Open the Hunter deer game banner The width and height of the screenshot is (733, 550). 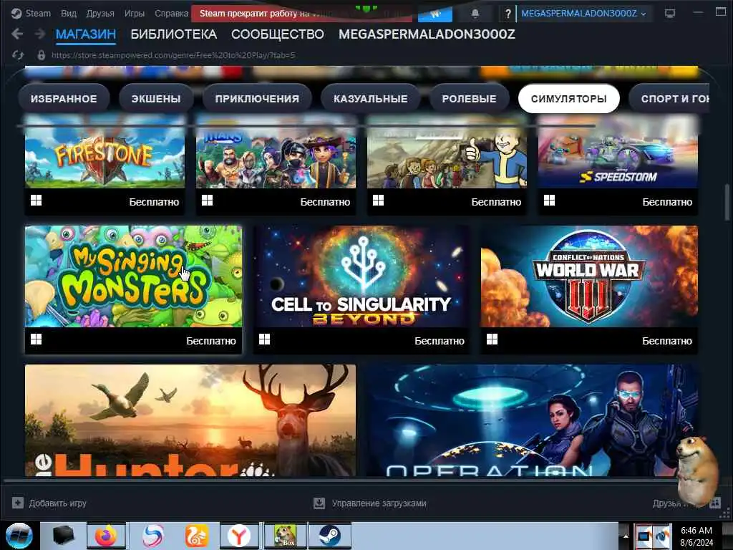click(x=190, y=420)
